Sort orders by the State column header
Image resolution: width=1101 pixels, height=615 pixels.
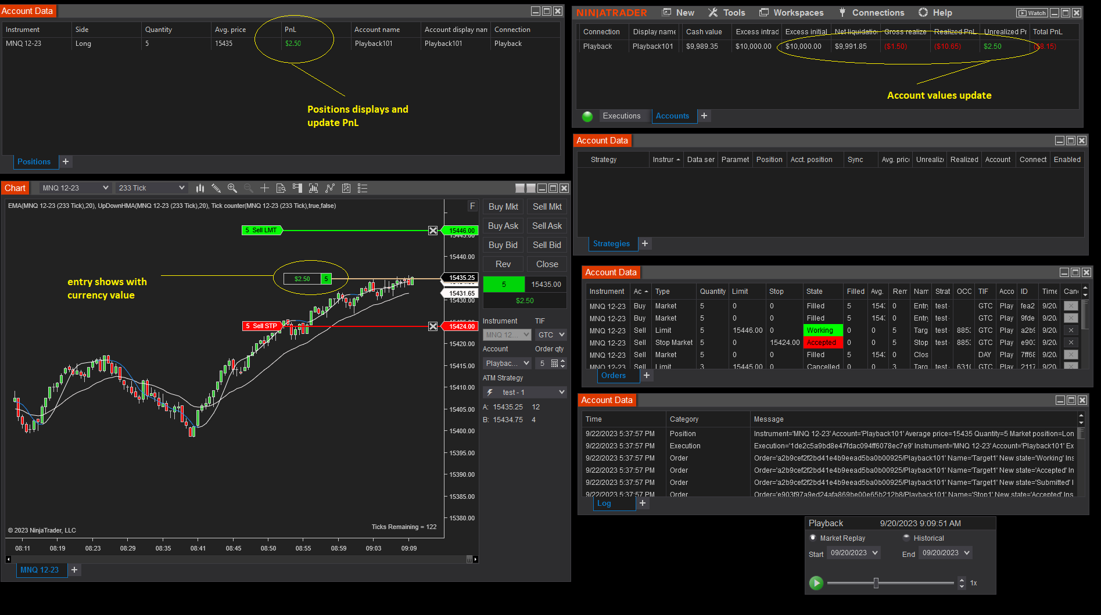click(x=823, y=292)
